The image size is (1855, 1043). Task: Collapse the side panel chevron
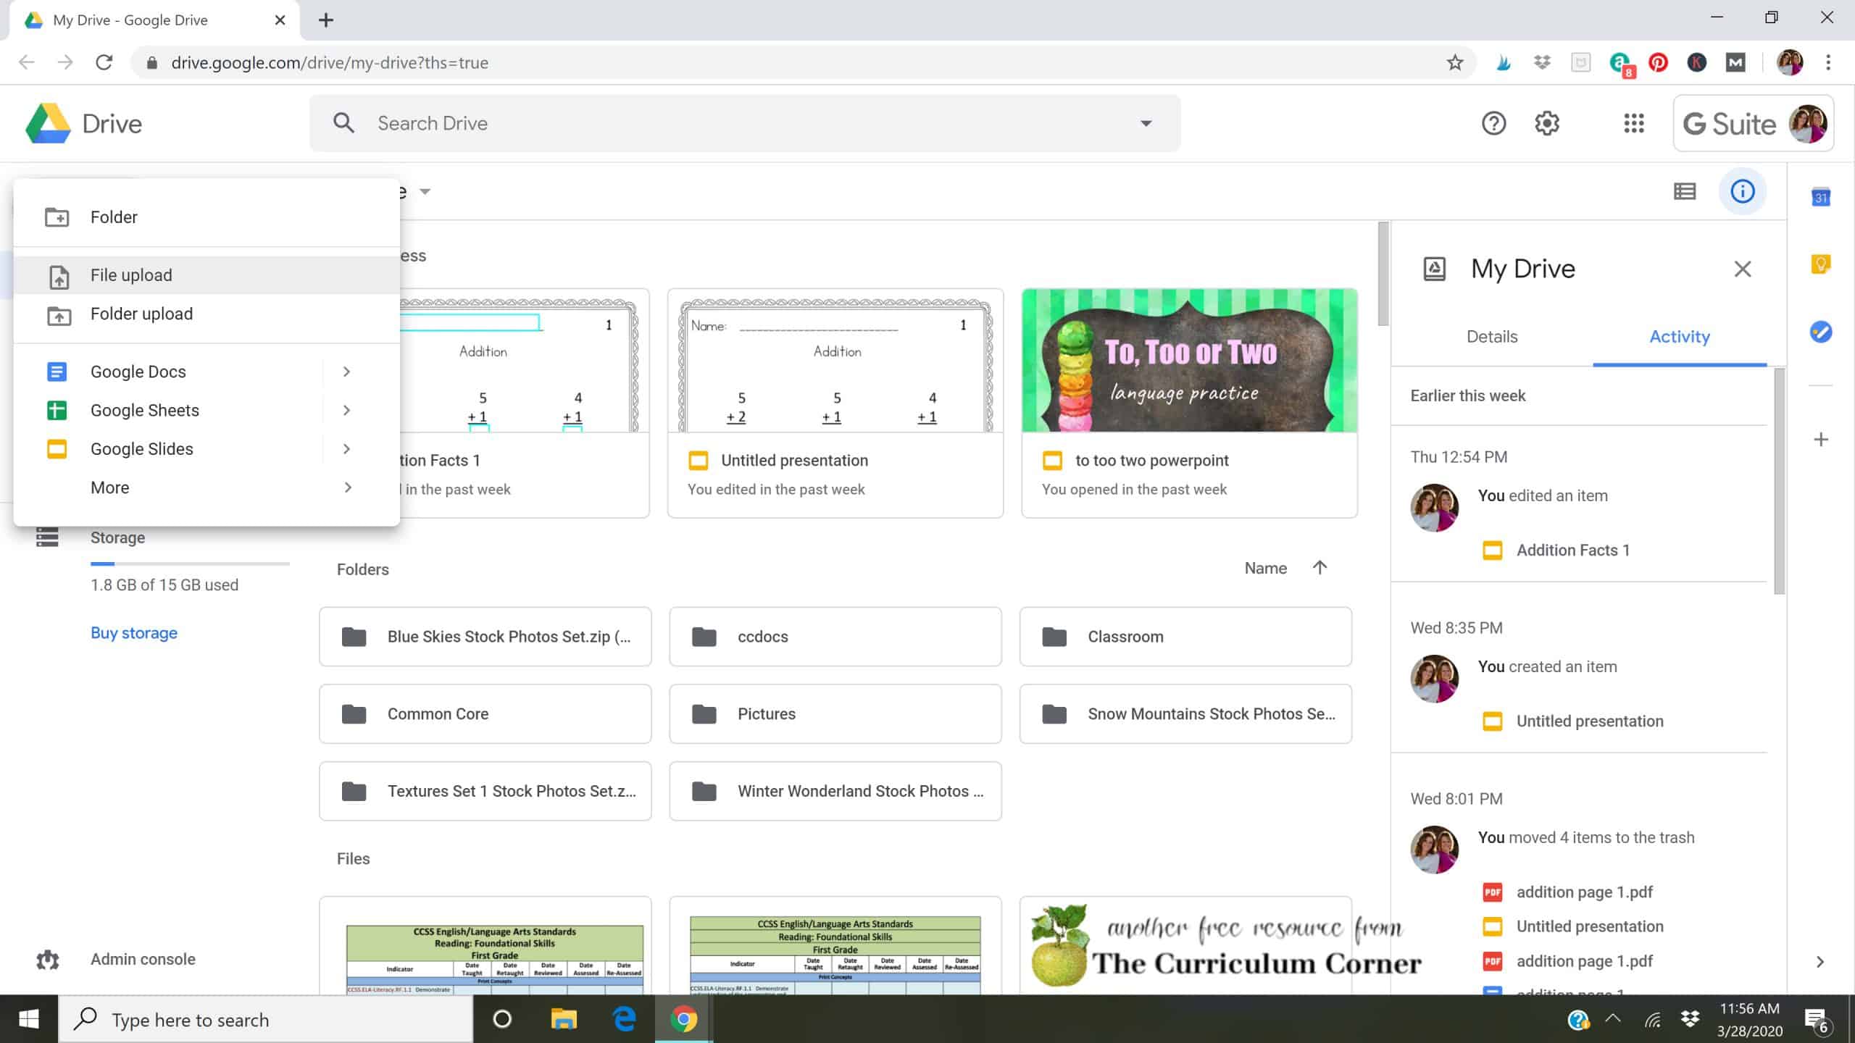tap(1819, 962)
